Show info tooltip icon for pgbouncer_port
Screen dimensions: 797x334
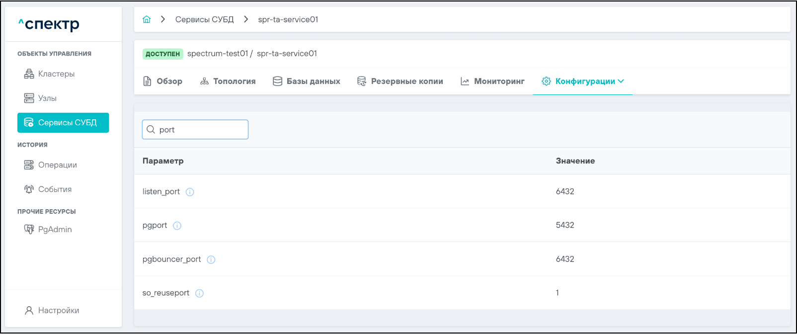pyautogui.click(x=211, y=259)
